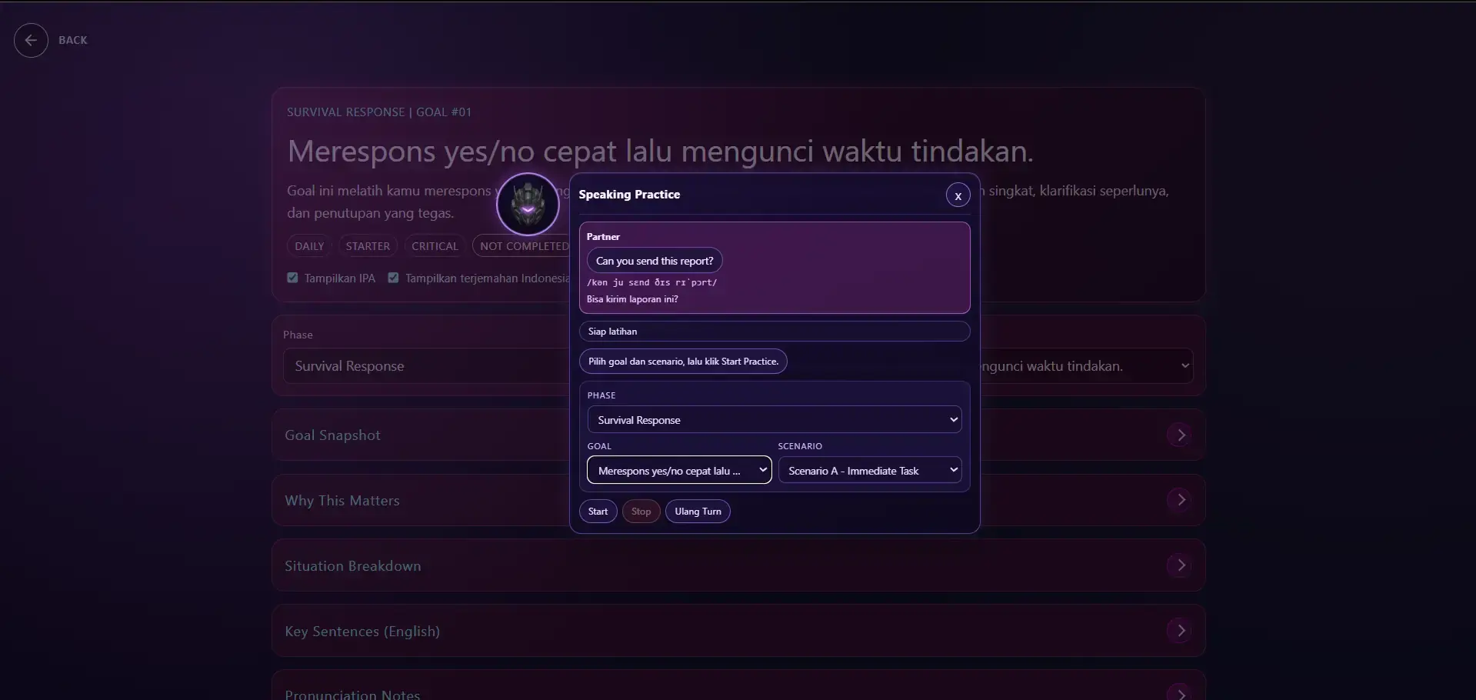The image size is (1476, 700).
Task: Click the 'Siap latihan' status field
Action: [774, 332]
